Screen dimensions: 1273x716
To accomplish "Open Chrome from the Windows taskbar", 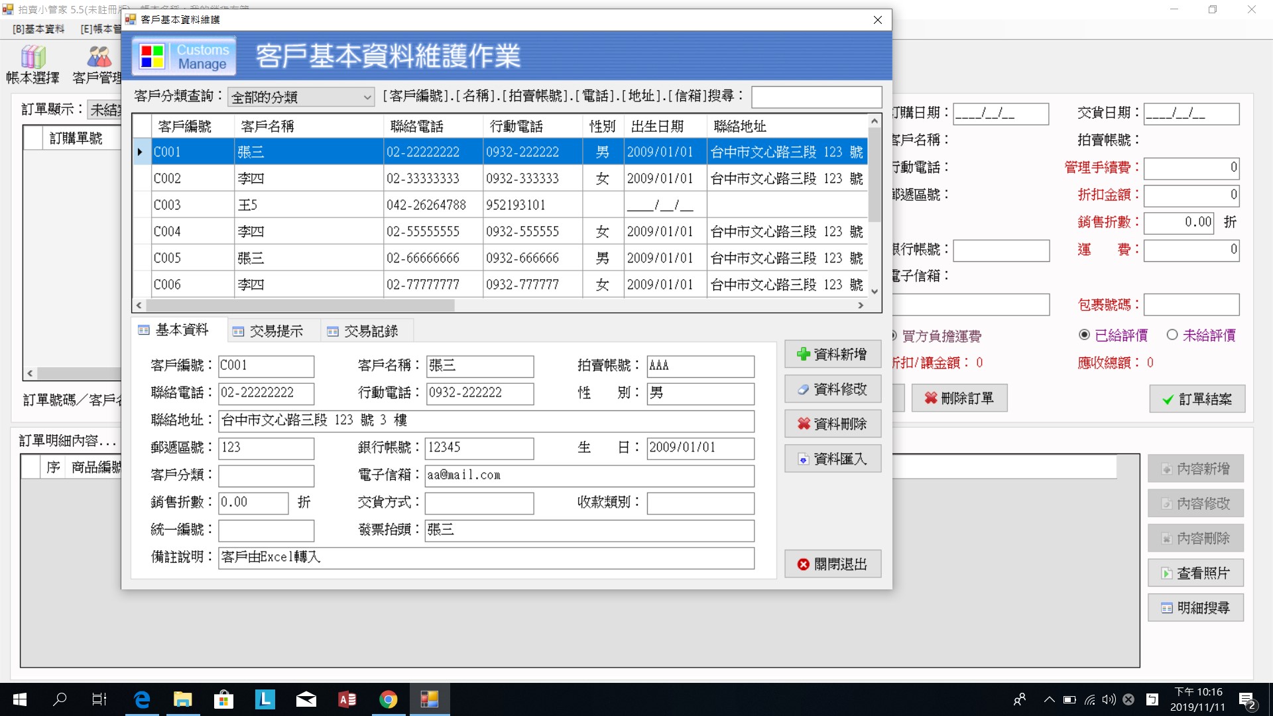I will (x=388, y=699).
